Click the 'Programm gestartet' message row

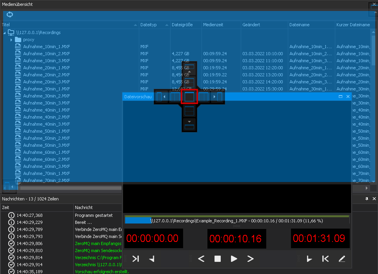tap(94, 215)
